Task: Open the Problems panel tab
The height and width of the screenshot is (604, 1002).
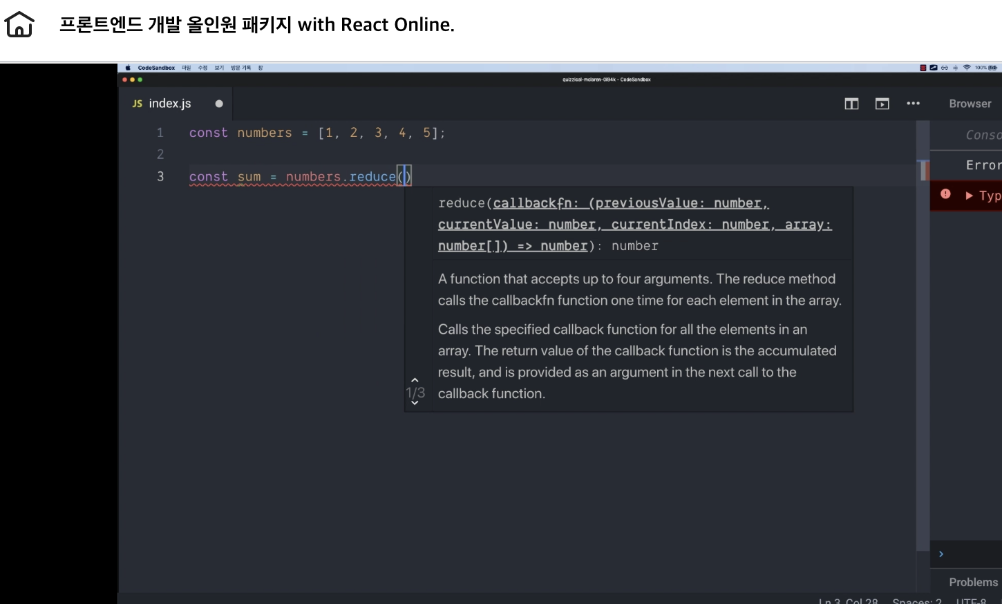Action: [973, 582]
